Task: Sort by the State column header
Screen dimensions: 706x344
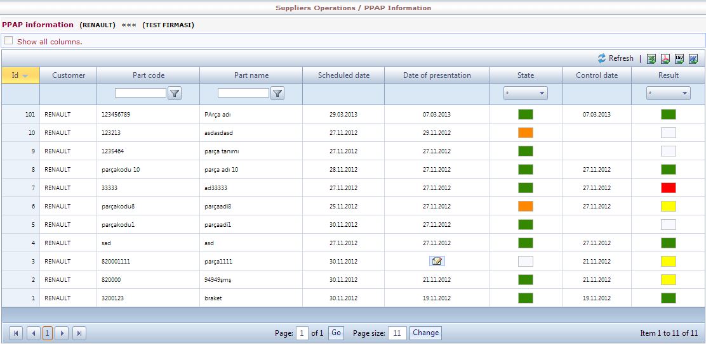Action: click(x=526, y=75)
